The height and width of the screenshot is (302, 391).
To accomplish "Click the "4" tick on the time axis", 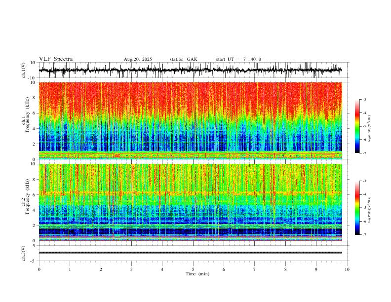I will (162, 269).
